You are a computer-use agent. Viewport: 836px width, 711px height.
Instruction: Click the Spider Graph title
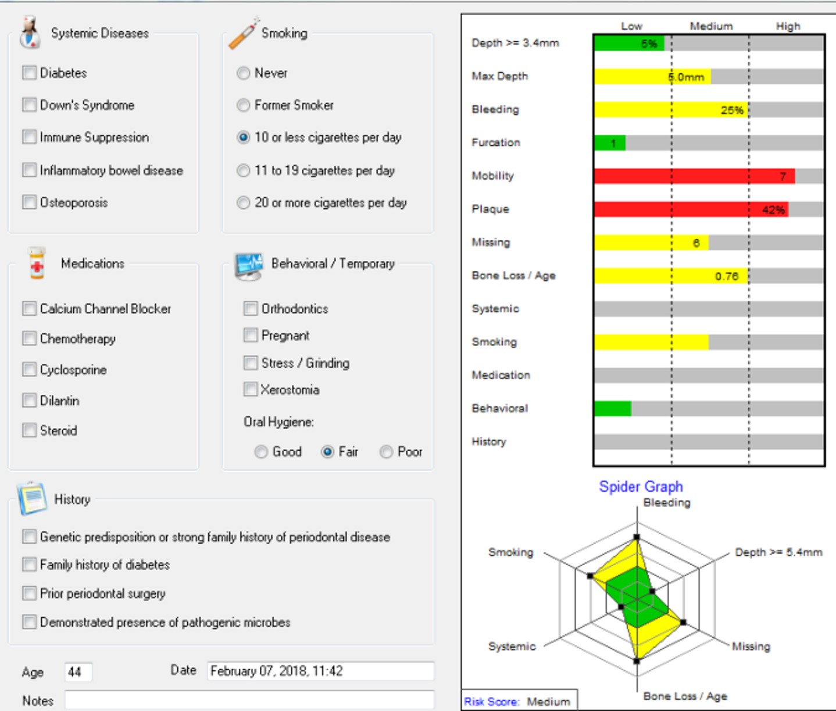(x=641, y=487)
